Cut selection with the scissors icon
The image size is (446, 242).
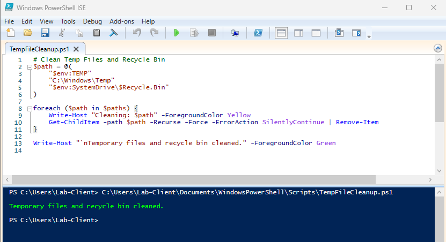point(62,33)
